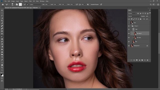
Task: Select the Pen tool
Action: (x=2, y=60)
